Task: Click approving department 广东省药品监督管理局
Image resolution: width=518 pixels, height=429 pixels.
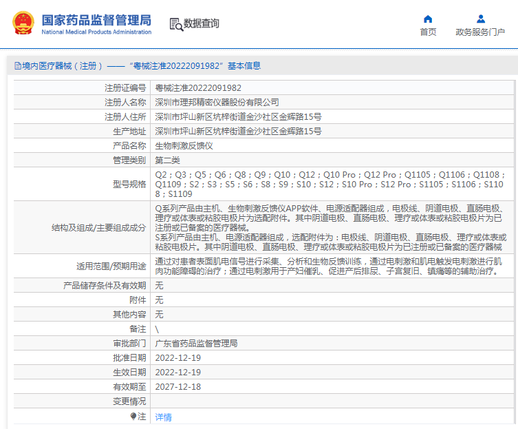Action: (196, 344)
